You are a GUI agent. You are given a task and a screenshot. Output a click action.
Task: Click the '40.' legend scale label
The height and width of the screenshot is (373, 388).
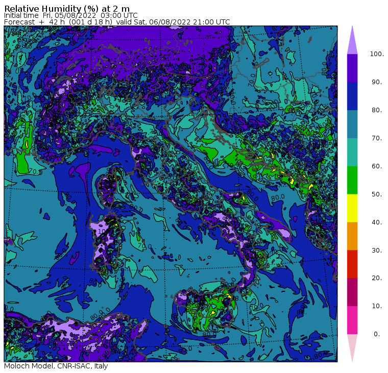click(x=377, y=222)
